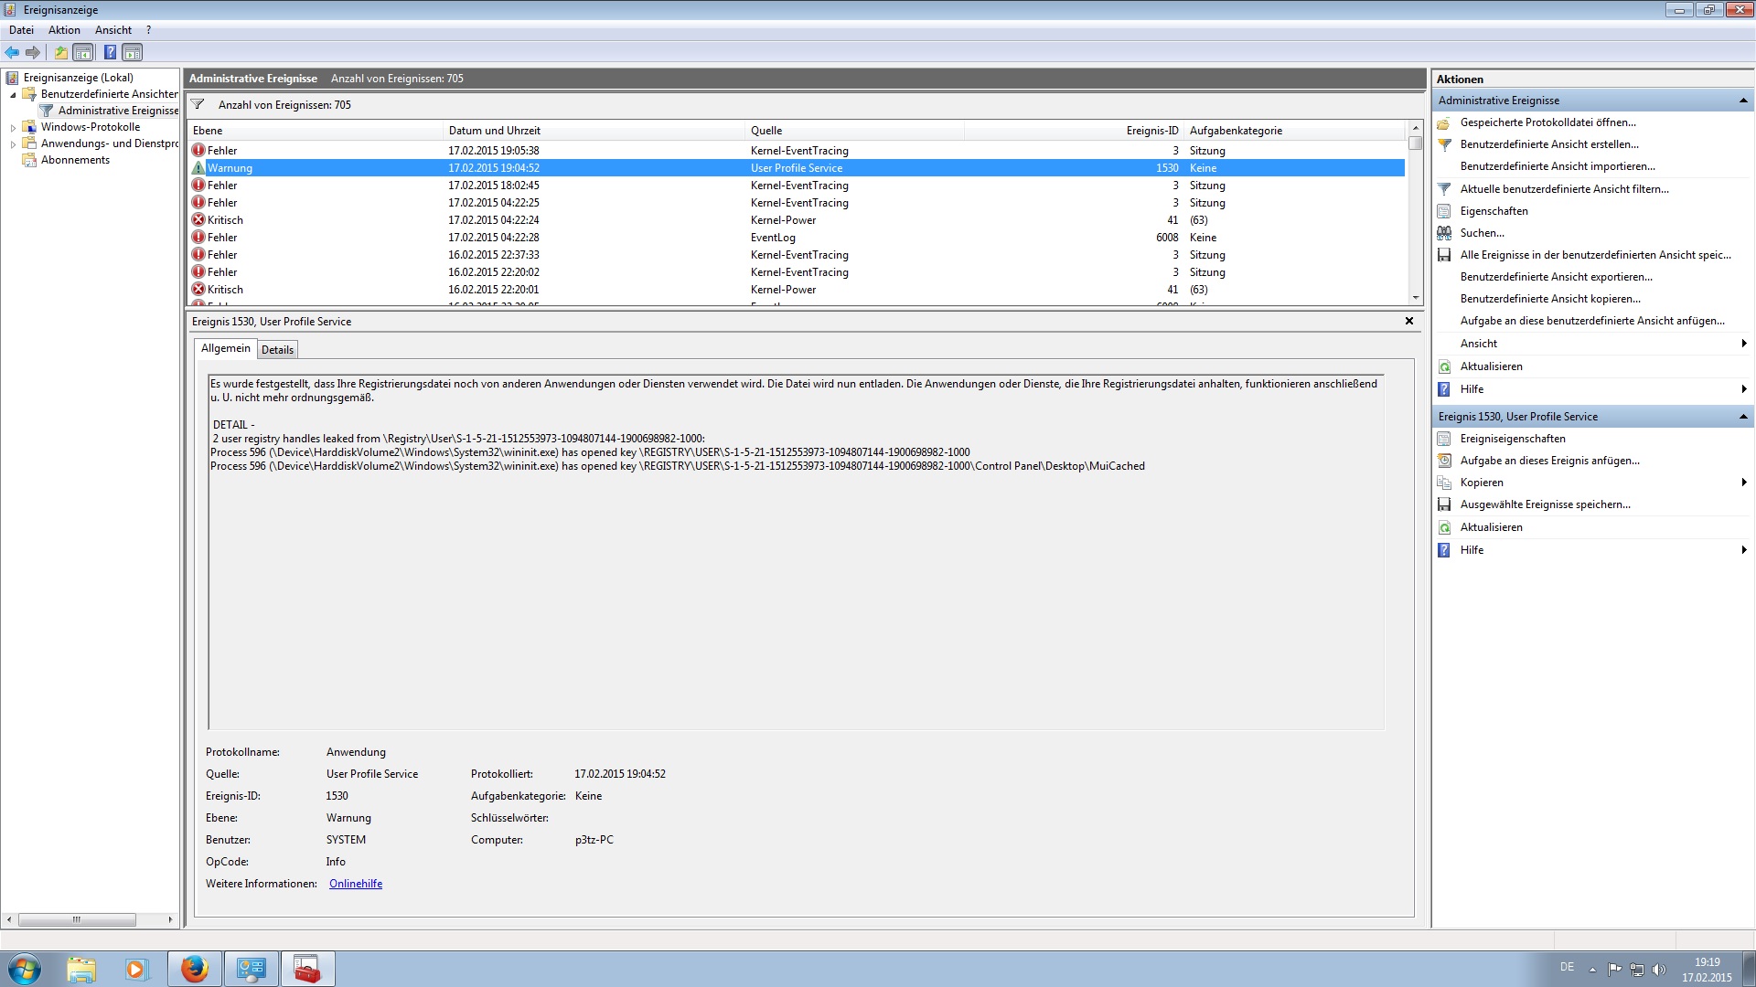Screen dimensions: 1756x987
Task: Toggle the action pane show/hide toolbar button
Action: pyautogui.click(x=133, y=52)
